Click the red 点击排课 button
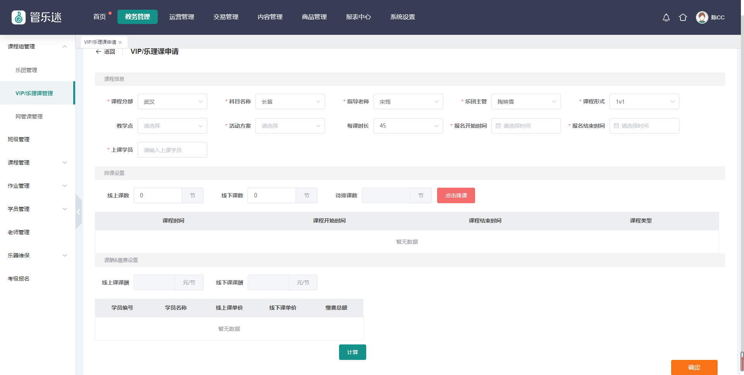 point(456,195)
